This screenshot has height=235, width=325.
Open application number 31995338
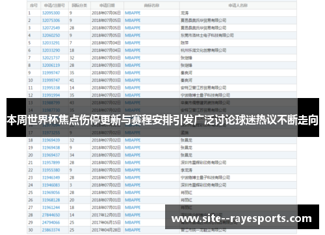tap(51, 88)
